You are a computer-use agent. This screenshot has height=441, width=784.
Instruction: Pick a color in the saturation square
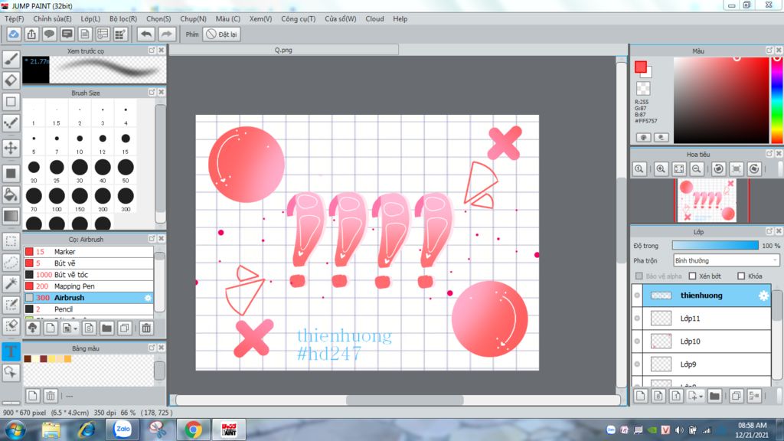721,100
